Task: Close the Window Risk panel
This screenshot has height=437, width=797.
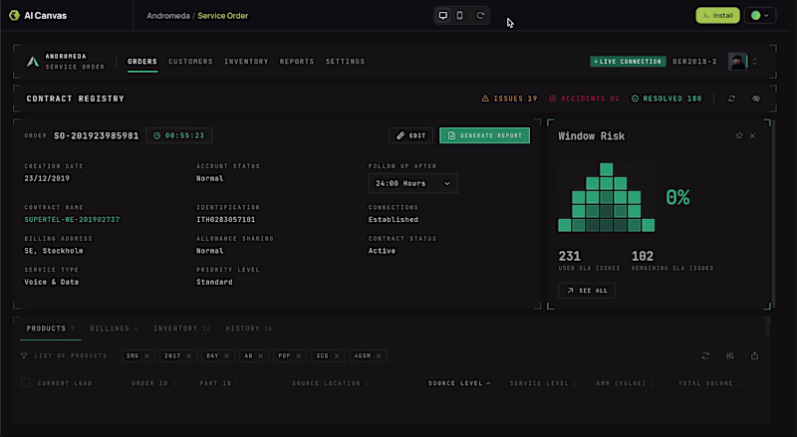Action: [x=753, y=135]
